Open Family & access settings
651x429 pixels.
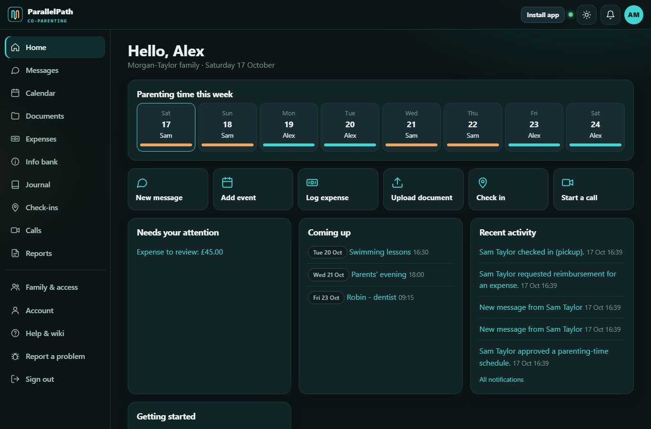pos(55,287)
